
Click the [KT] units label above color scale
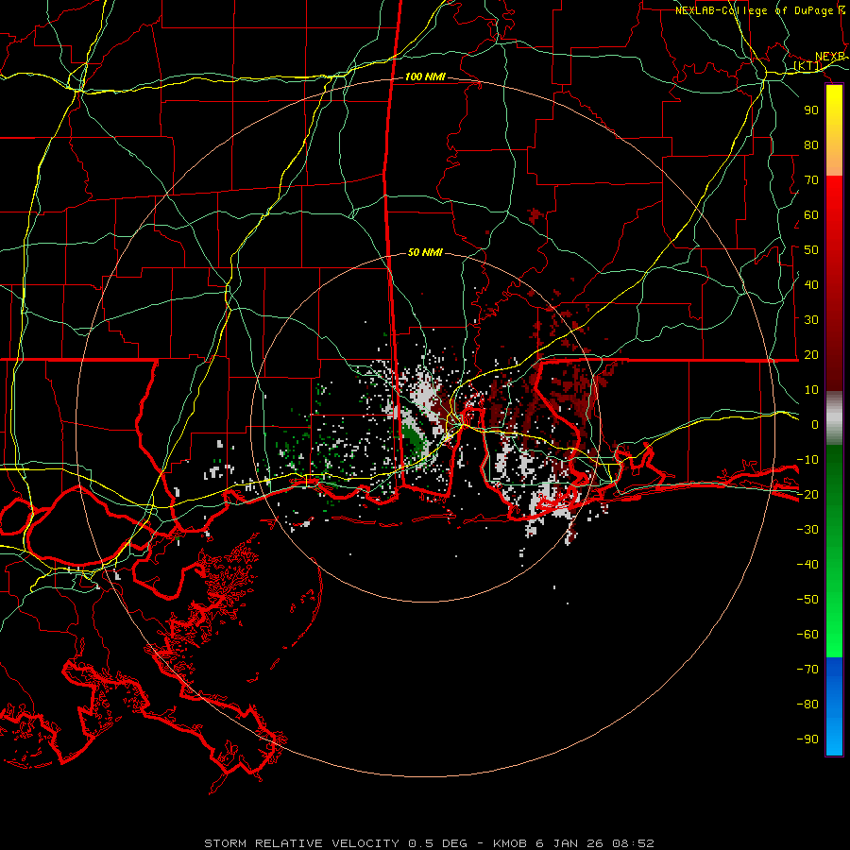tap(807, 66)
